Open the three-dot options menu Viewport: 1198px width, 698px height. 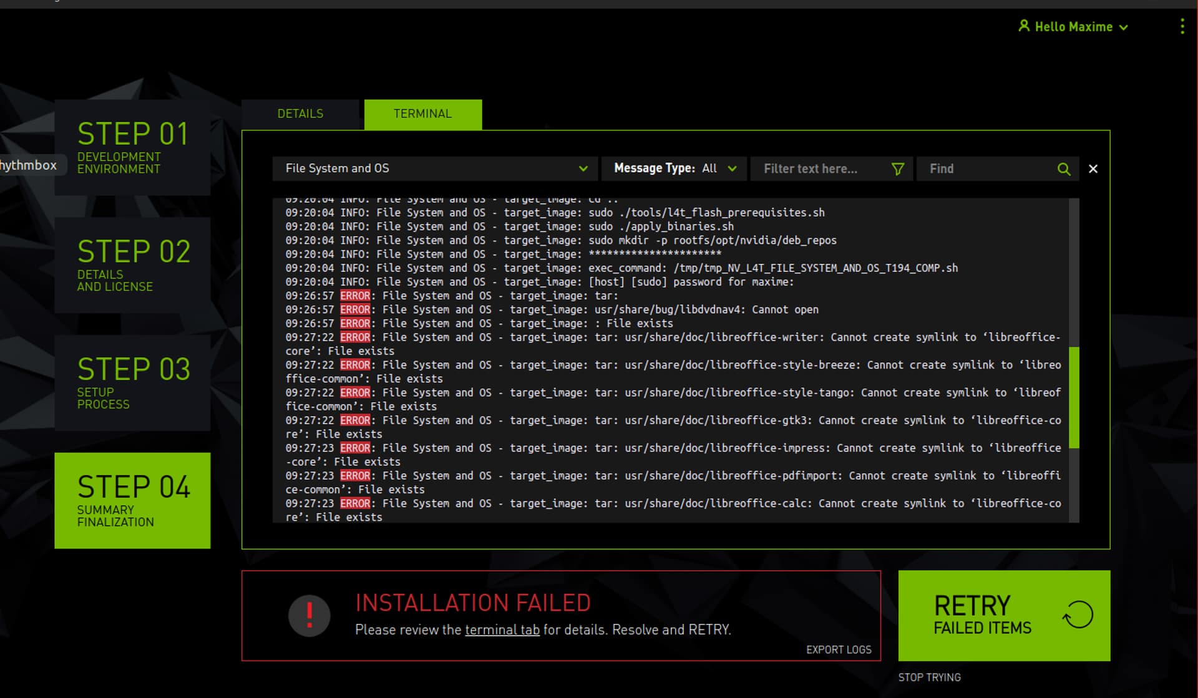(x=1182, y=26)
